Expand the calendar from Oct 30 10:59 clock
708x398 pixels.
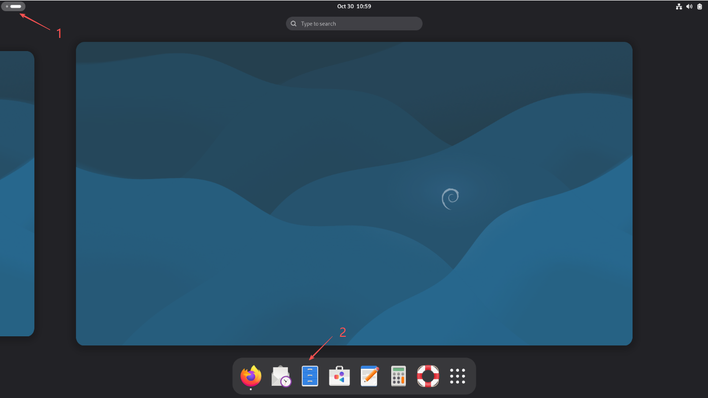(x=354, y=7)
